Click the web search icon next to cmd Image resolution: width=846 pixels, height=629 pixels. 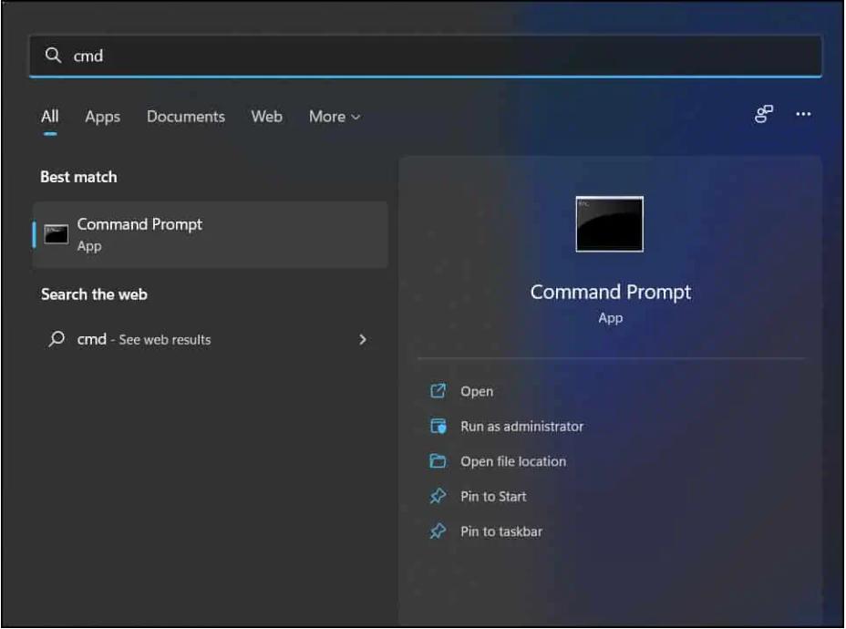pos(57,339)
